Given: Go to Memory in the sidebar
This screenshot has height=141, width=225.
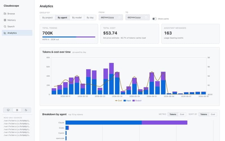Looking at the screenshot, I should pos(17,20).
